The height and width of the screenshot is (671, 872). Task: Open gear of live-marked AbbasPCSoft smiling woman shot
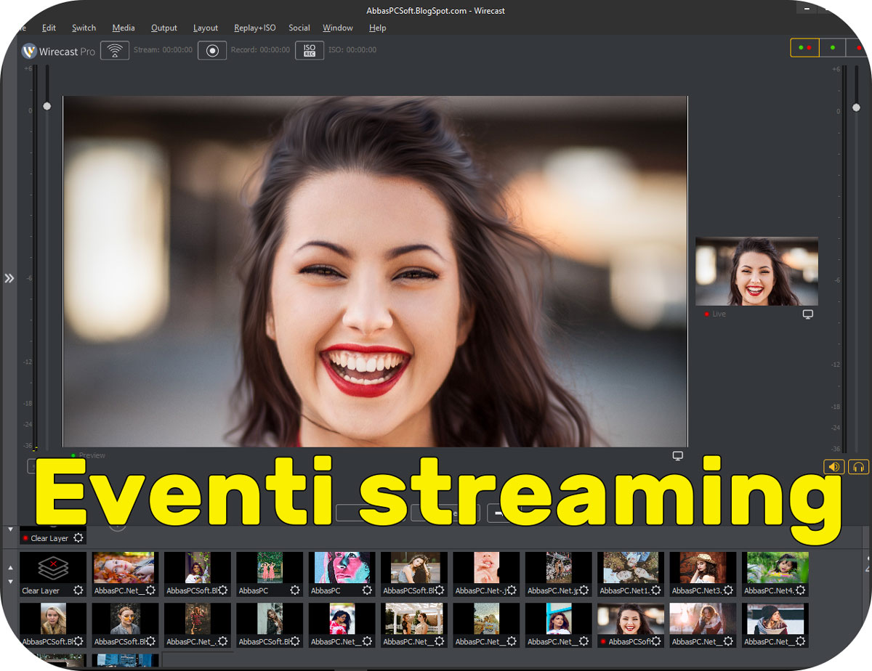[x=656, y=642]
